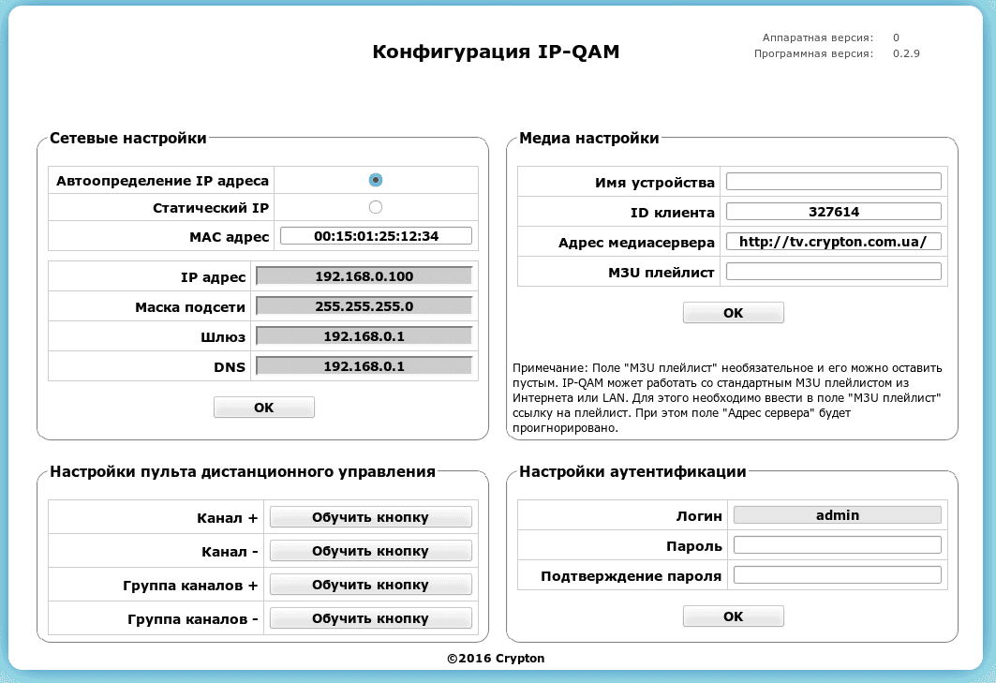Click the Имя устройства input field
Image resolution: width=996 pixels, height=683 pixels.
click(x=834, y=181)
